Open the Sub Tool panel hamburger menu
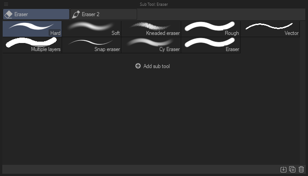 click(x=6, y=4)
